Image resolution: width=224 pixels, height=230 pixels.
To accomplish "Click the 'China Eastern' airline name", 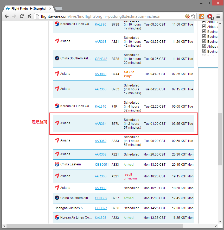I will (71, 164).
